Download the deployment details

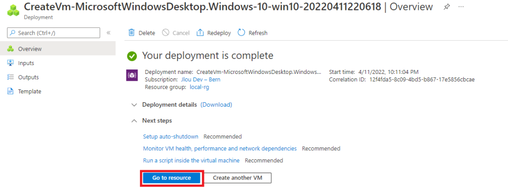(216, 105)
